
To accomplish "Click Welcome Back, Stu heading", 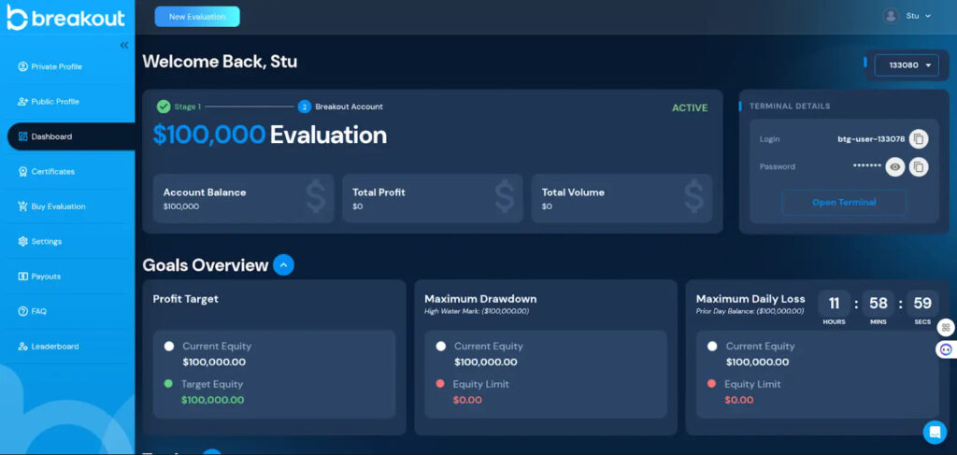I will coord(220,62).
